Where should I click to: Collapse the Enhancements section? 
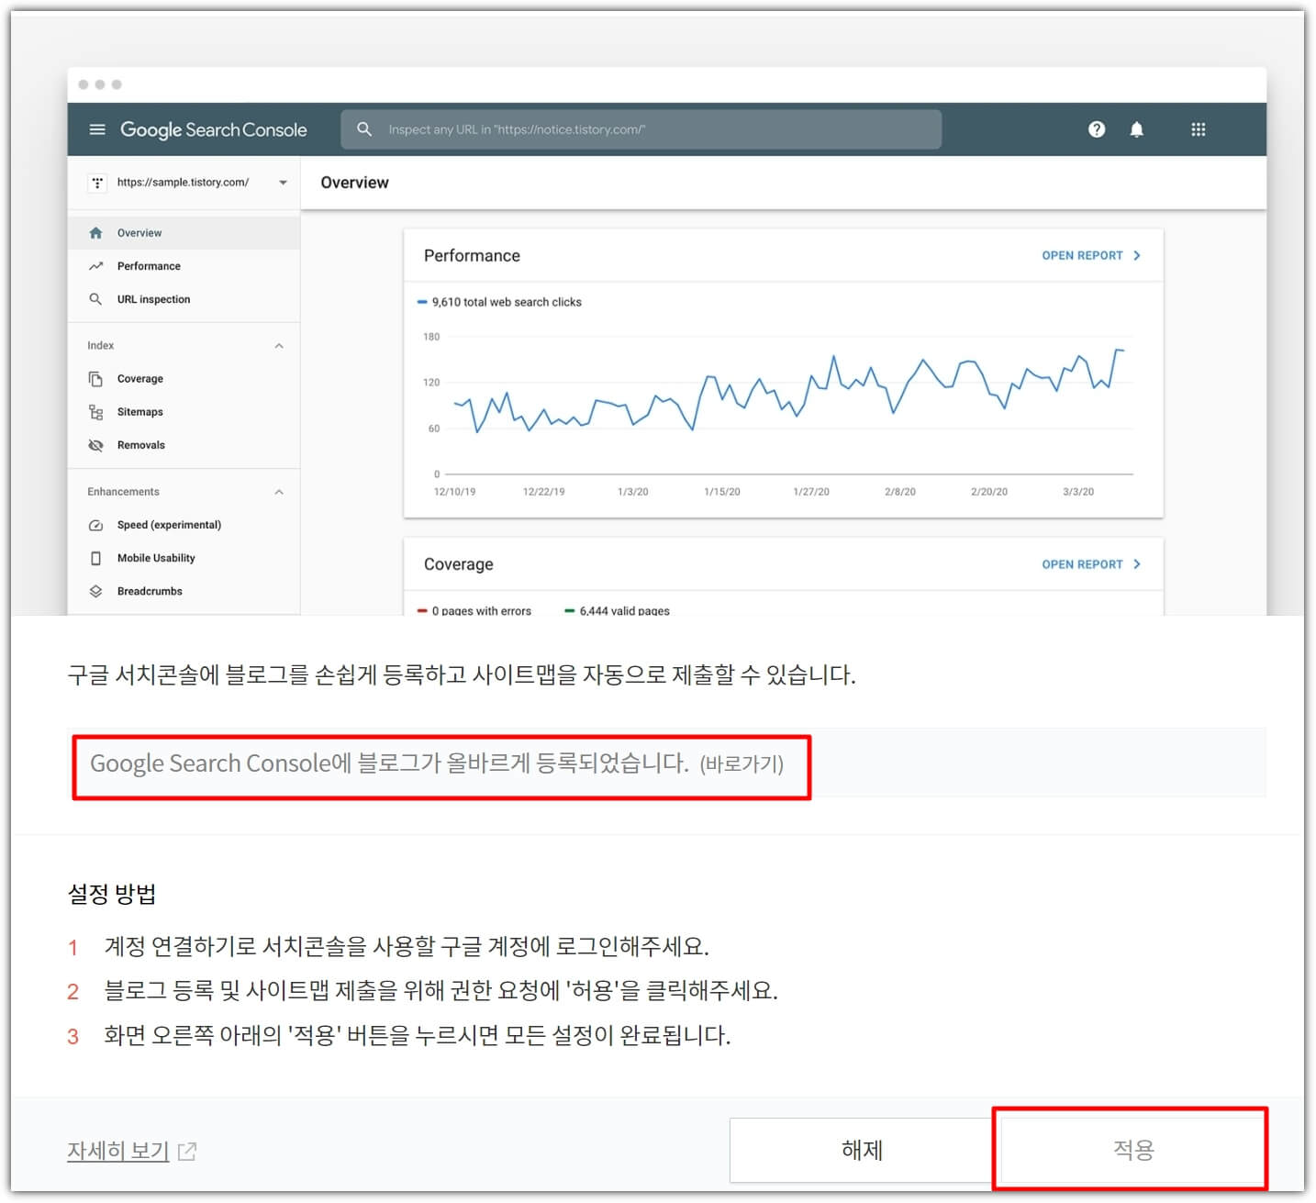(x=280, y=492)
